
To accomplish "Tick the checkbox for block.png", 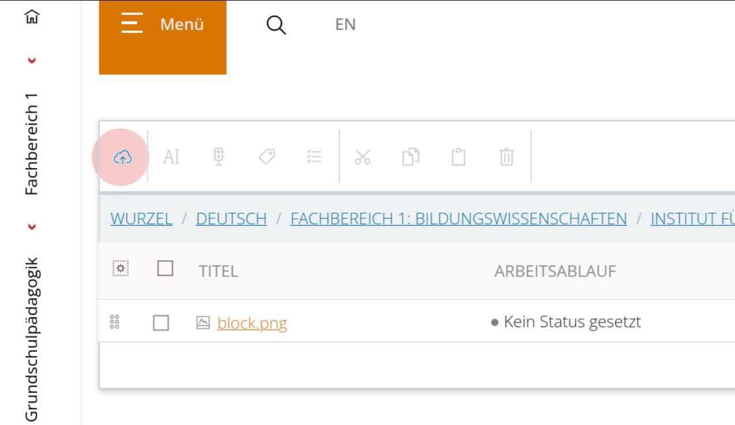I will tap(161, 323).
